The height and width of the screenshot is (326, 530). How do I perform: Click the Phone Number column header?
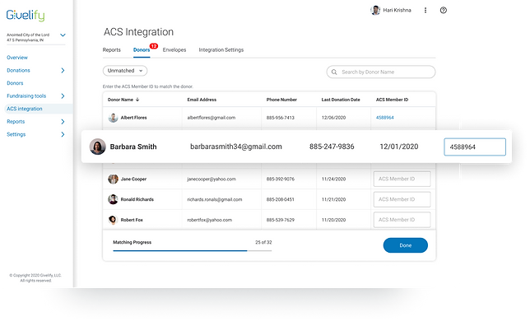click(281, 100)
